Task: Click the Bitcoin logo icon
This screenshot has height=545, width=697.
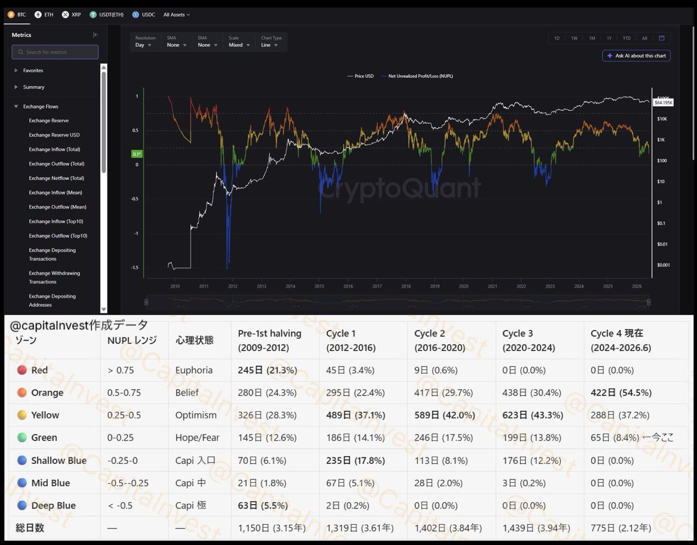Action: [x=10, y=15]
